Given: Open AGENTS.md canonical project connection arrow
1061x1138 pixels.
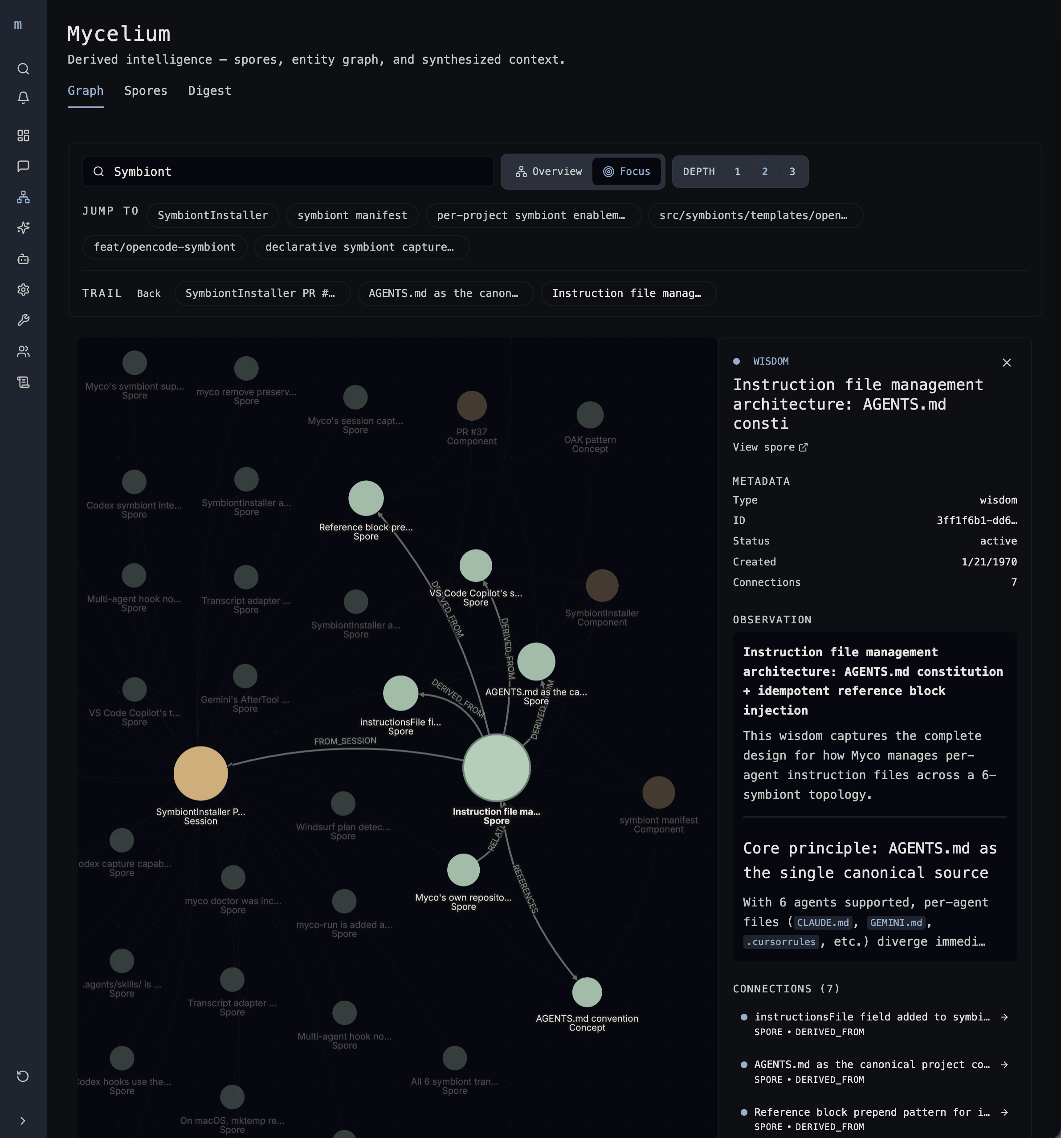Looking at the screenshot, I should coord(1004,1065).
